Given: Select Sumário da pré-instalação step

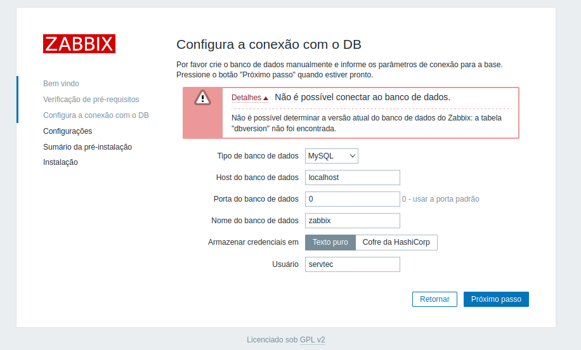Looking at the screenshot, I should click(87, 147).
